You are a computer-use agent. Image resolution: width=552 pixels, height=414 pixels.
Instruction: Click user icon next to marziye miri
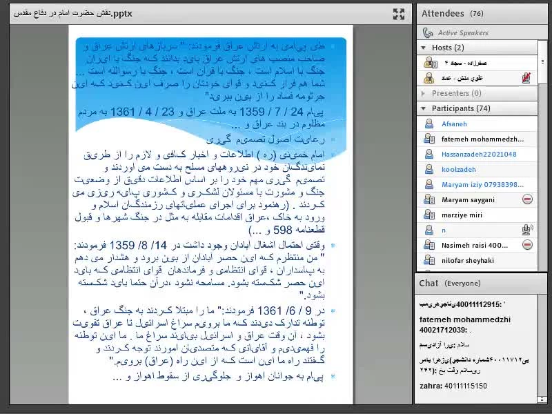click(428, 215)
